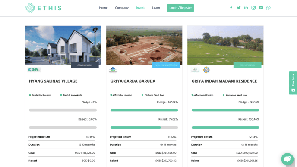Click the Hyang Salinas pledge progress bar
297x167 pixels.
tap(63, 110)
